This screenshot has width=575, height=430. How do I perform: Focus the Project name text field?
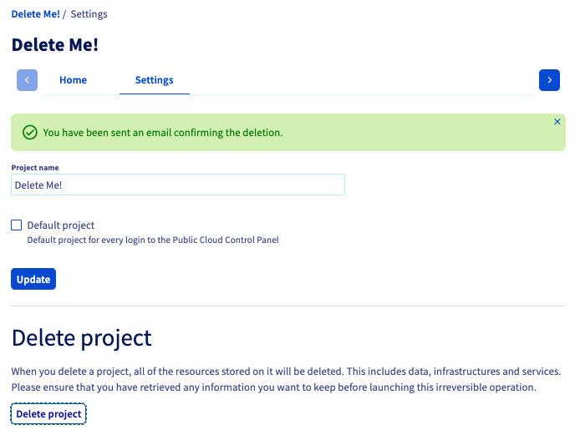178,185
